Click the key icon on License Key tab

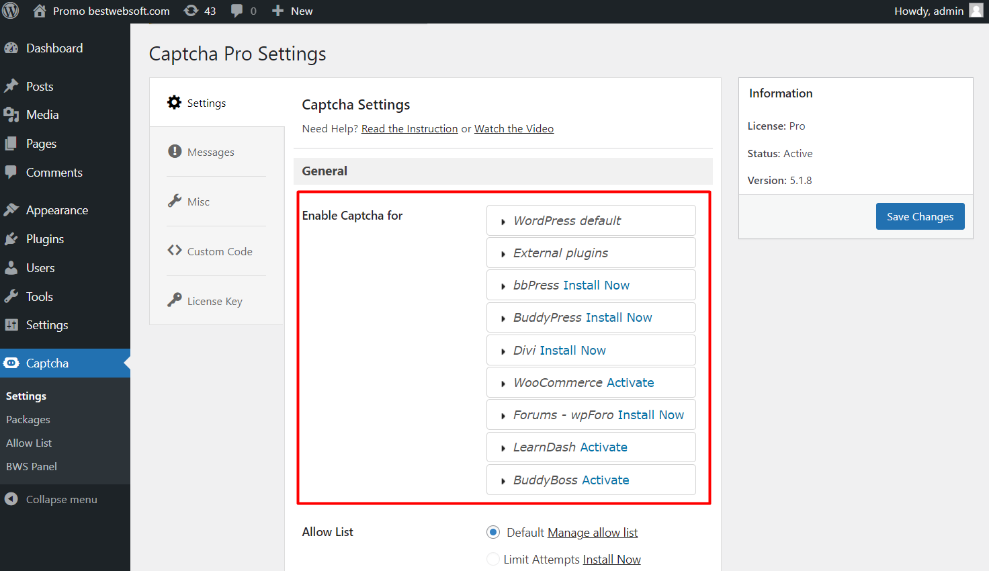click(175, 300)
